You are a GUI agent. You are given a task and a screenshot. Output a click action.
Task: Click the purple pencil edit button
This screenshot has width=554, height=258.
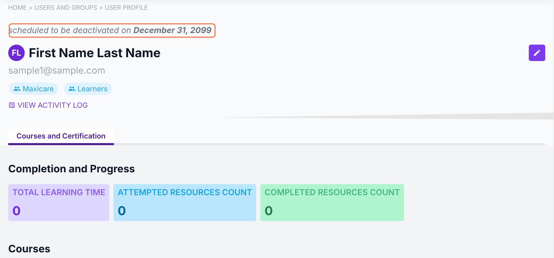pyautogui.click(x=537, y=53)
